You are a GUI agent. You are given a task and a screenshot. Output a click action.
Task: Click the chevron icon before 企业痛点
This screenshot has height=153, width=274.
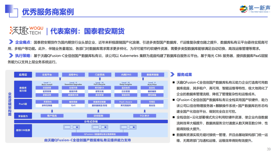[11, 42]
